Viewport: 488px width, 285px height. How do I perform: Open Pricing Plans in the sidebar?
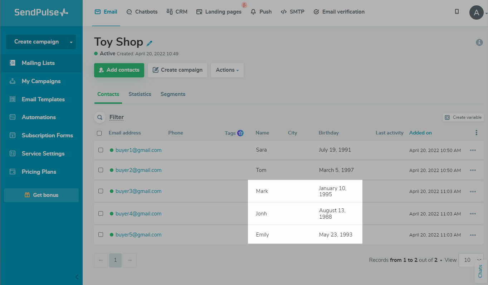click(x=41, y=172)
